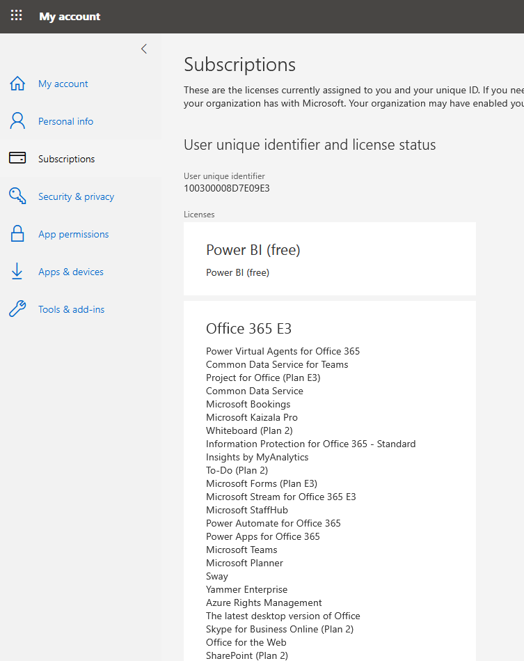Select Subscriptions in the sidebar
The image size is (524, 661).
[x=67, y=159]
